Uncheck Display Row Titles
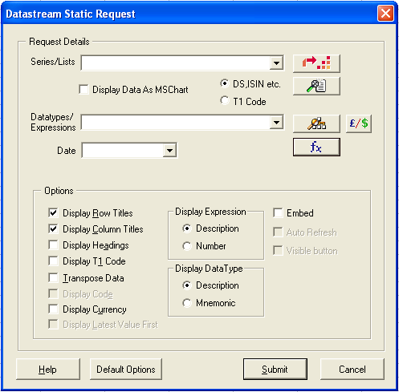The image size is (399, 392). point(53,213)
